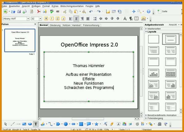
Task: Open the Einfügen menu
Action: pyautogui.click(x=36, y=6)
